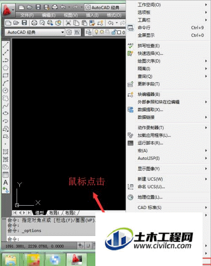
Task: Expand undo history arrow in quick access bar
Action: (x=69, y=7)
